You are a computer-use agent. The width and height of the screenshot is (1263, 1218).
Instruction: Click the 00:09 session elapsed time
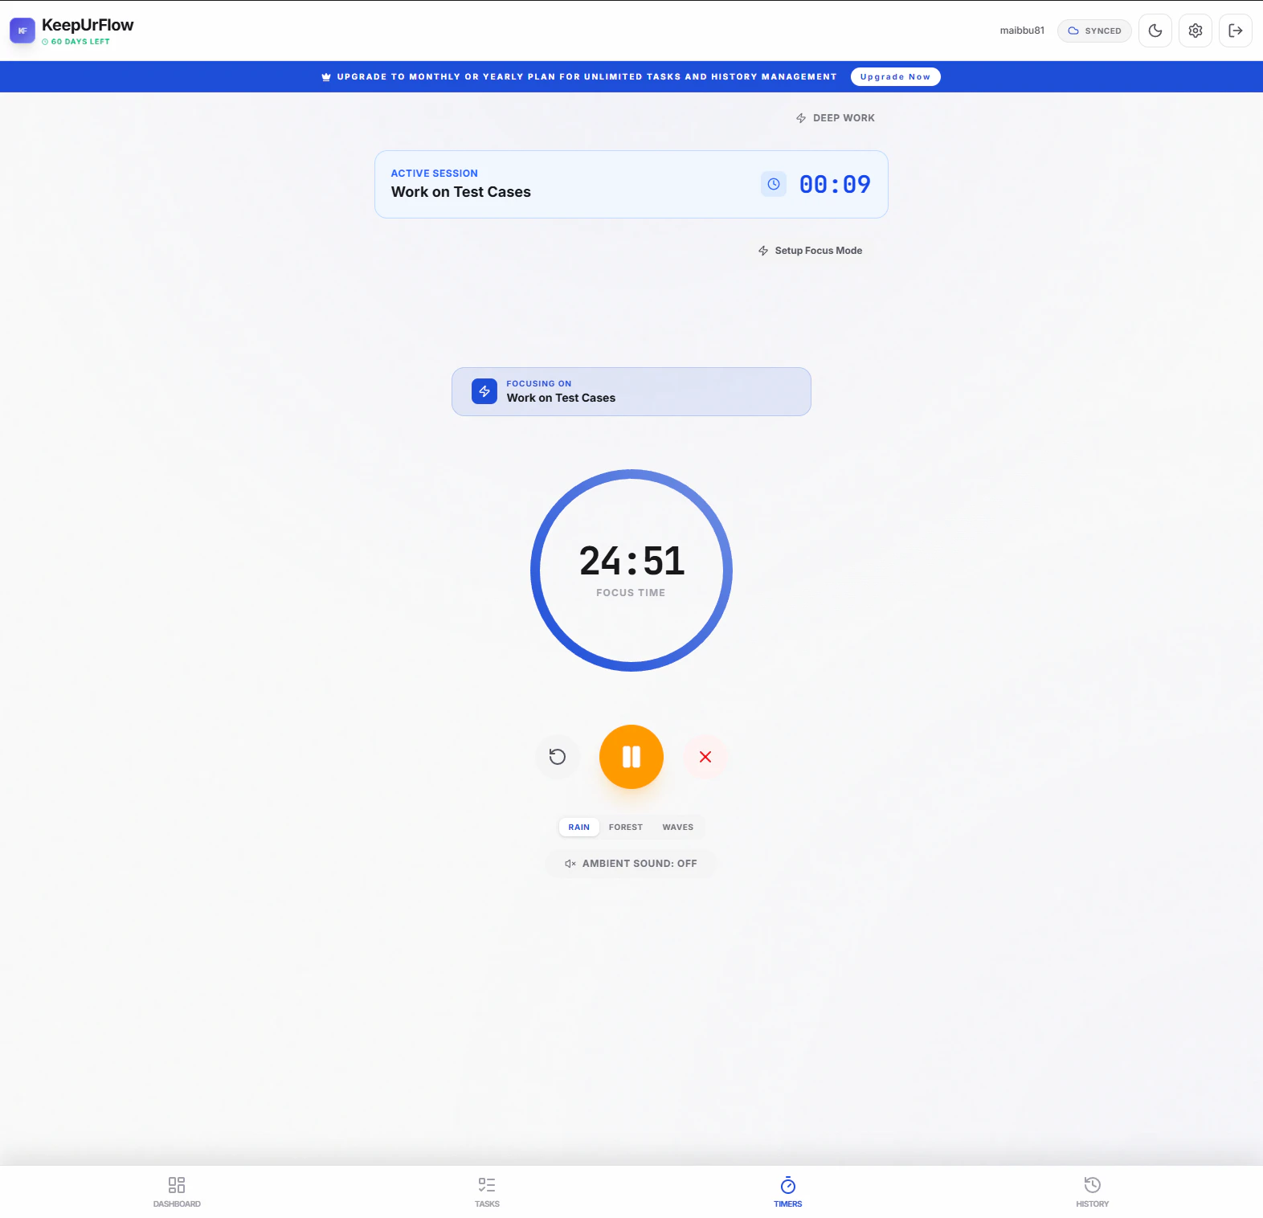(835, 184)
